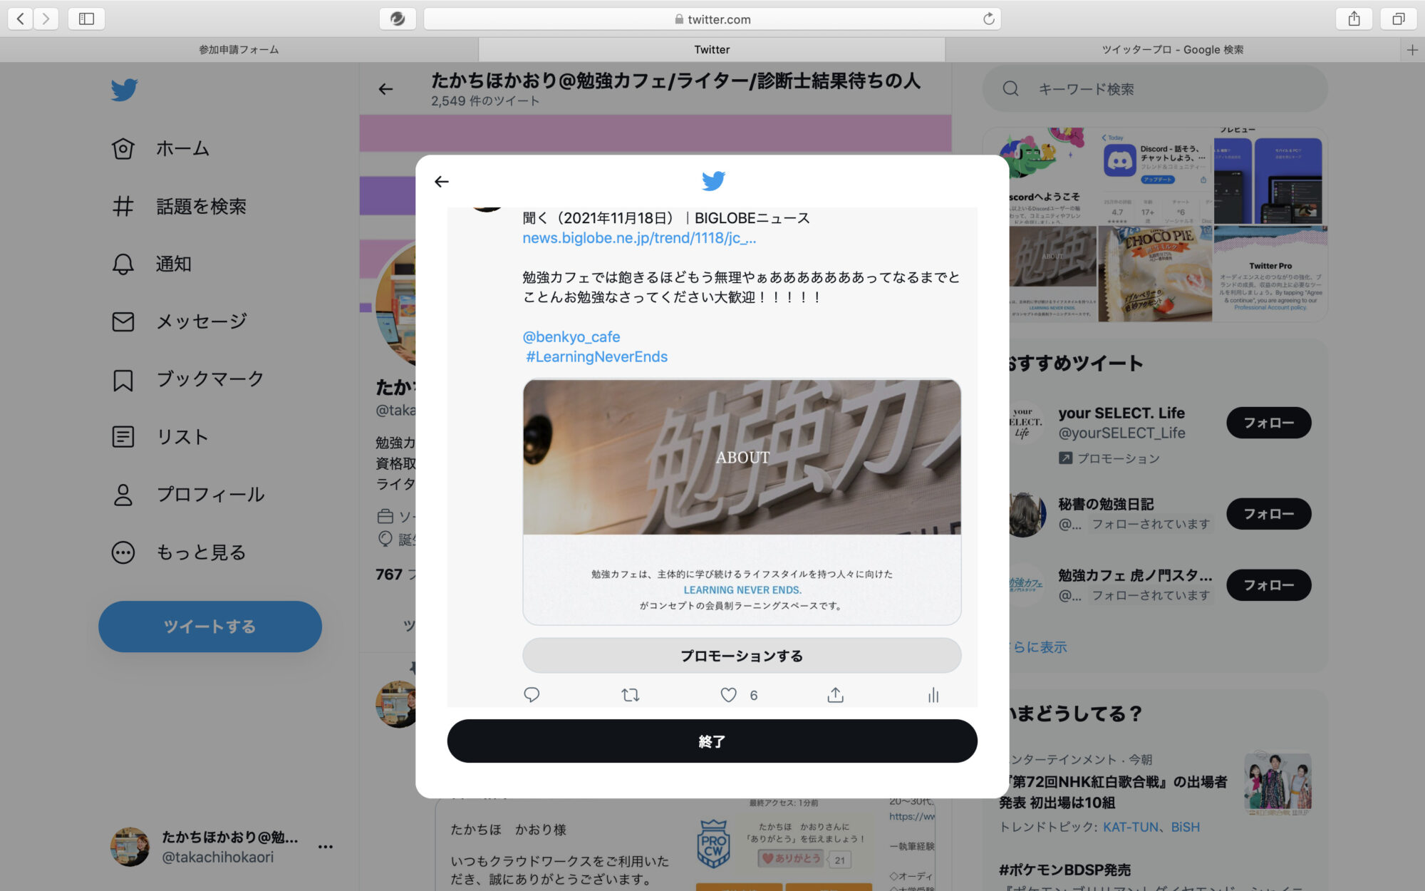Click the キーワード検索 search field
This screenshot has height=891, width=1425.
1155,88
